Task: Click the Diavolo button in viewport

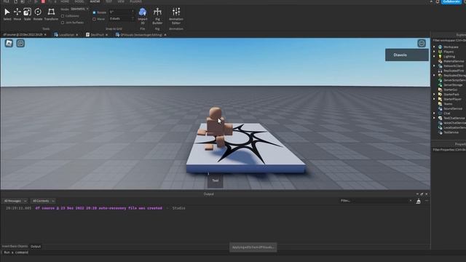Action: (407, 55)
